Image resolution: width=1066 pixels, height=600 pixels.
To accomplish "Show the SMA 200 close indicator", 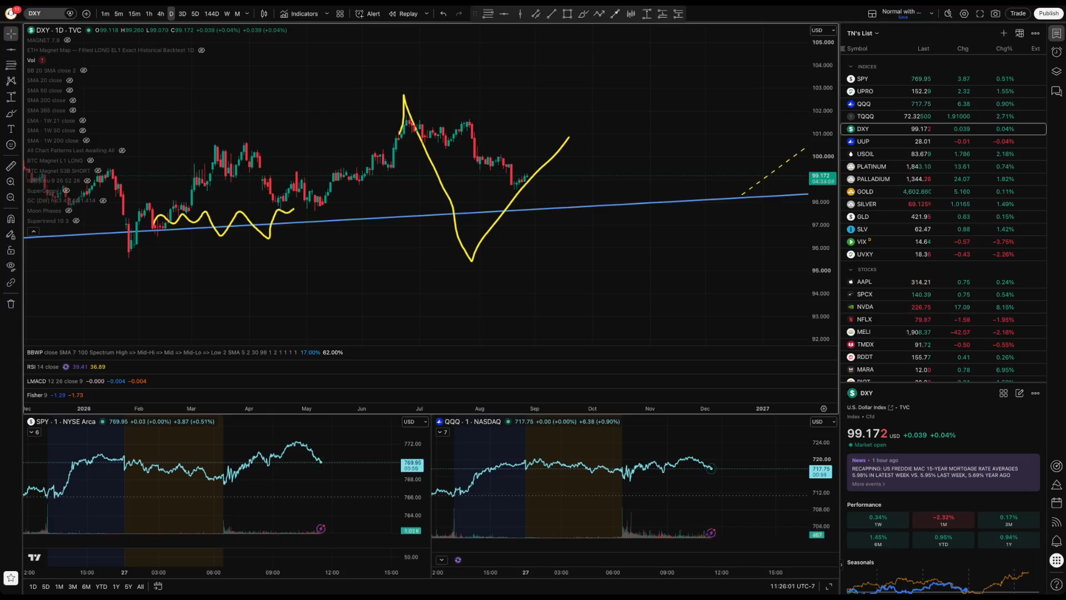I will click(73, 101).
